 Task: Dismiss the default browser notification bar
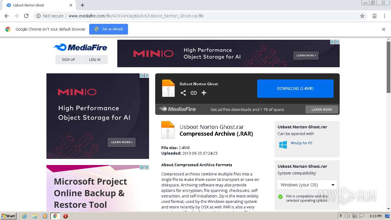(384, 29)
